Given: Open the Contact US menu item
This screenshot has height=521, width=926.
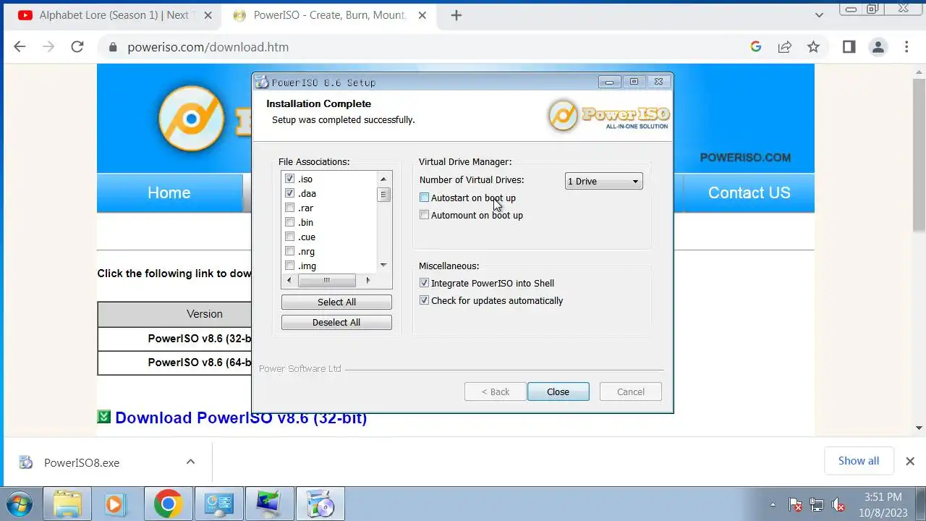Looking at the screenshot, I should 749,192.
